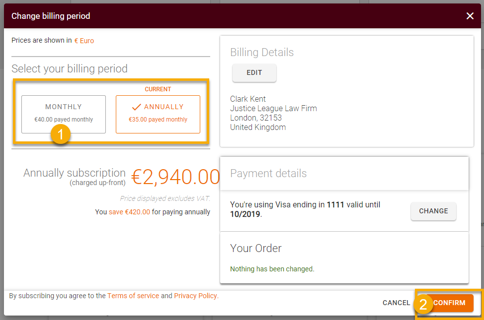The height and width of the screenshot is (320, 484).
Task: Click the Visa card ending 1111 text
Action: [305, 204]
